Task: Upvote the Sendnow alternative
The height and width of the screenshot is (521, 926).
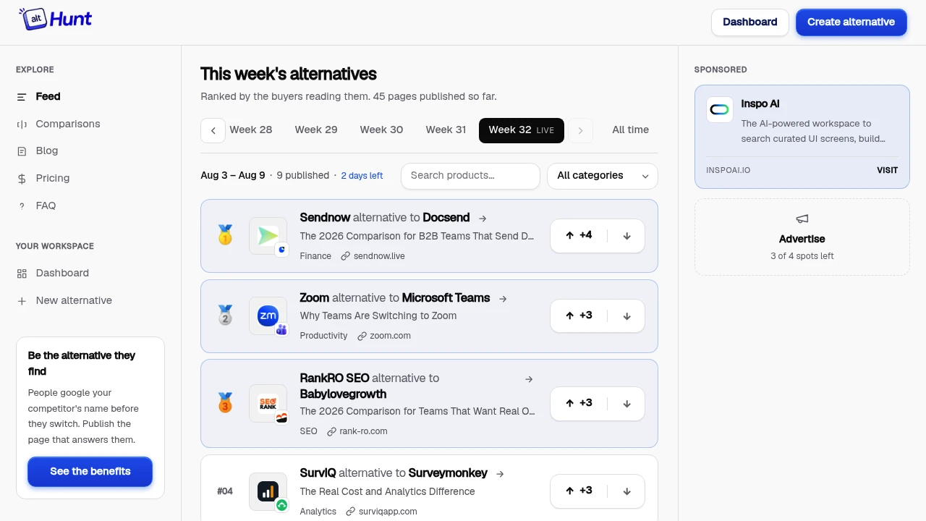Action: tap(579, 236)
